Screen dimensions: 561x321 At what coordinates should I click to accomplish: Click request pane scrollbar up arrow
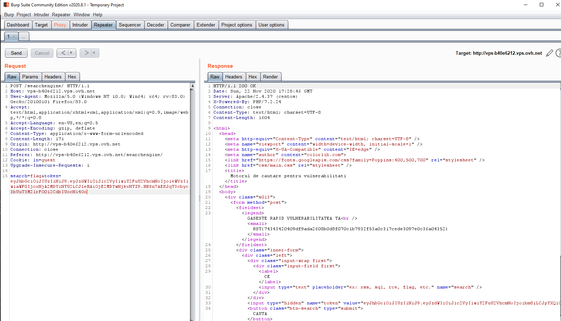point(192,86)
